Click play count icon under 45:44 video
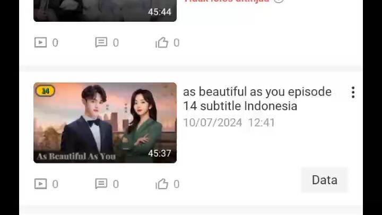The height and width of the screenshot is (215, 382). coord(40,42)
